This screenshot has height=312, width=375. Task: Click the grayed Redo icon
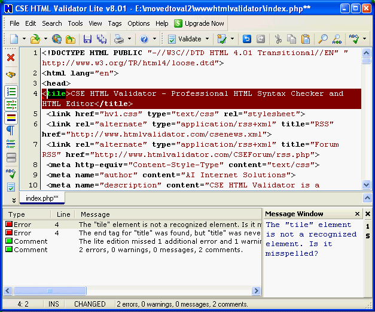coord(260,39)
